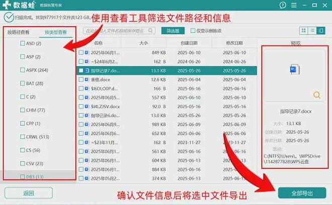The width and height of the screenshot is (332, 205).
Task: Check the ASPX (264) type checkbox
Action: coord(23,70)
